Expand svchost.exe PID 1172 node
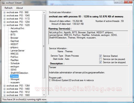The height and width of the screenshot is (103, 134). [4, 19]
